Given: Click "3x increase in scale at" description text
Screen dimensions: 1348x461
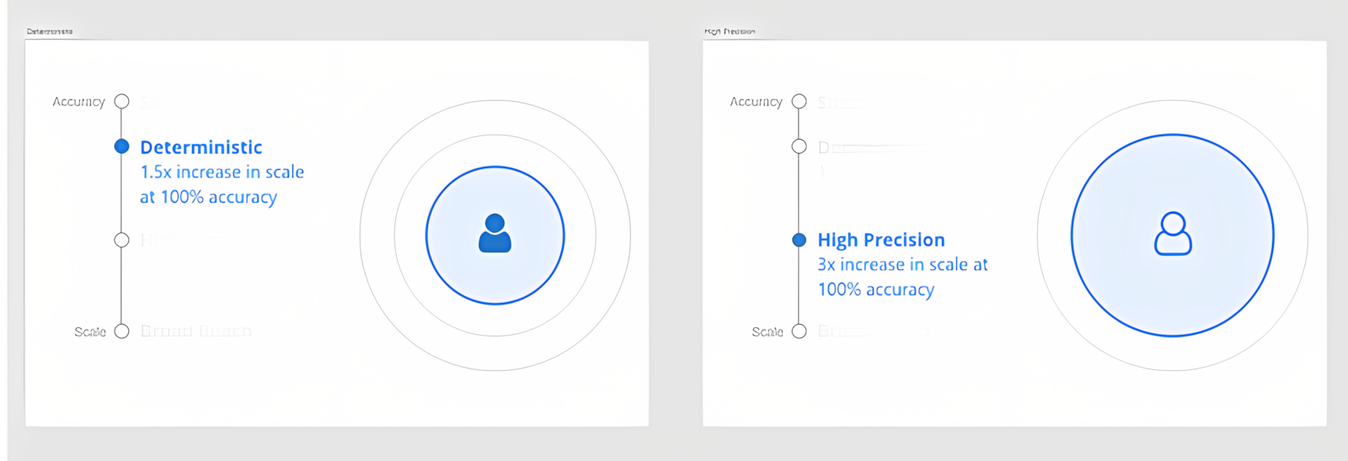Looking at the screenshot, I should [x=902, y=265].
